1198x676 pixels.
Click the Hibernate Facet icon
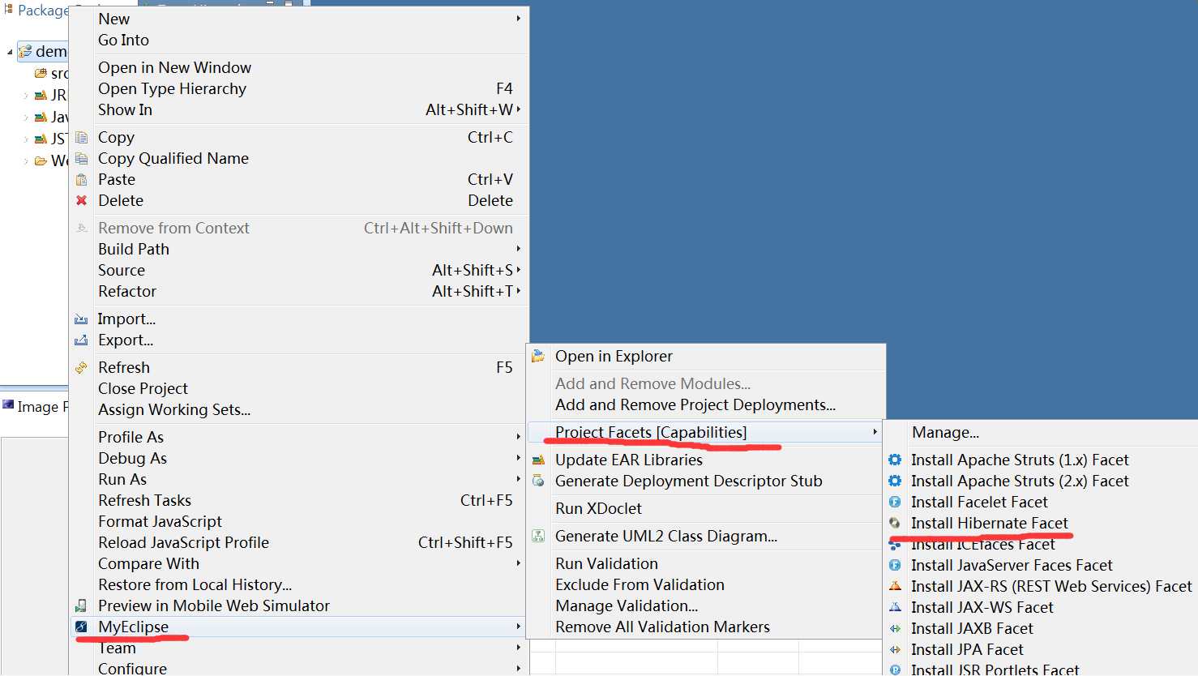(x=895, y=523)
